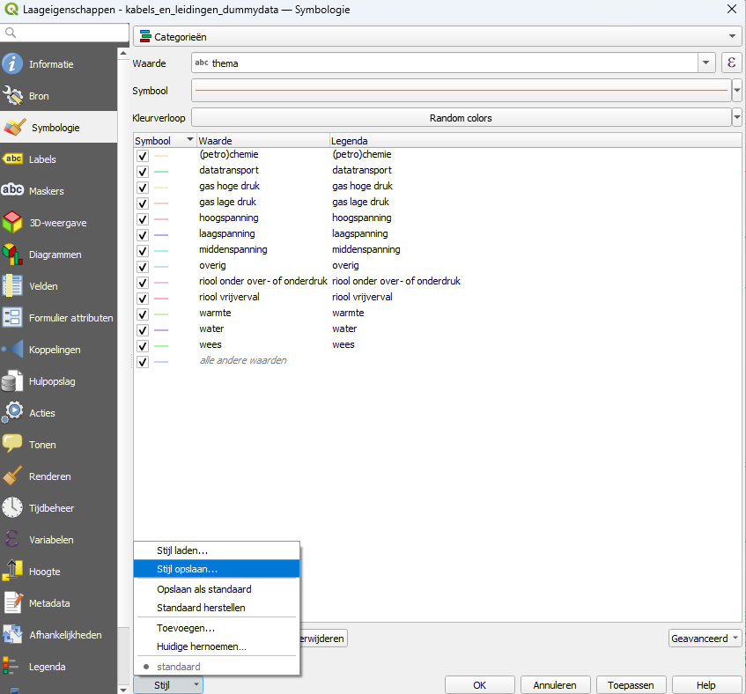The image size is (746, 694).
Task: Uncheck the datatransport category
Action: [143, 171]
